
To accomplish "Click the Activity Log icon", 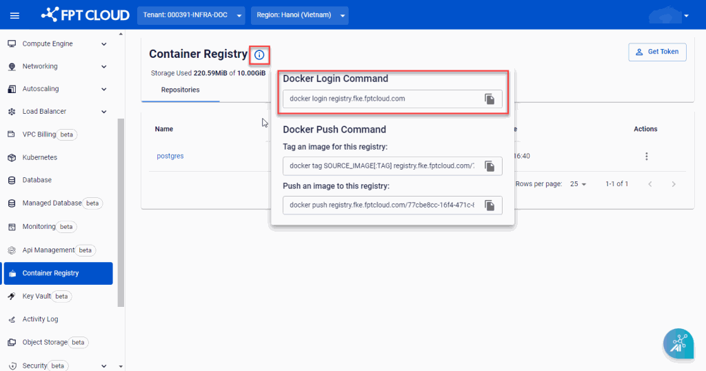I will tap(12, 320).
